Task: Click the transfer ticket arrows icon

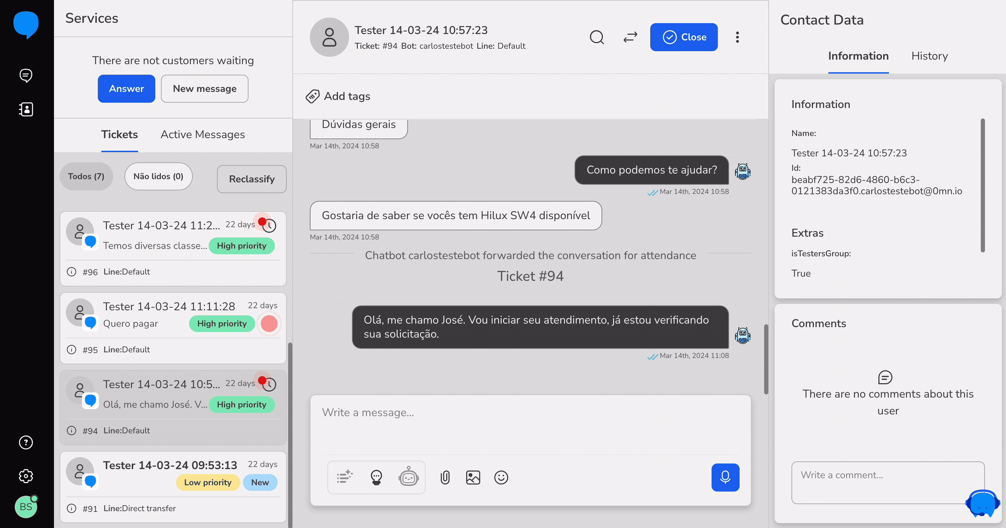Action: [630, 37]
